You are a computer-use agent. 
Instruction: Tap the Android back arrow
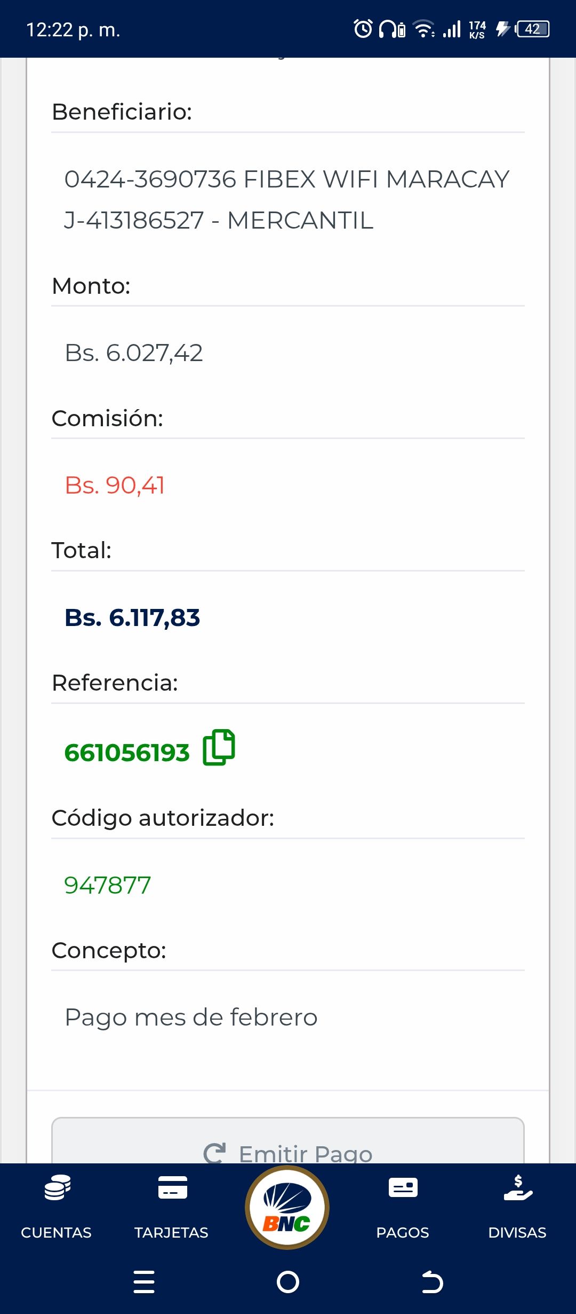click(x=432, y=1282)
